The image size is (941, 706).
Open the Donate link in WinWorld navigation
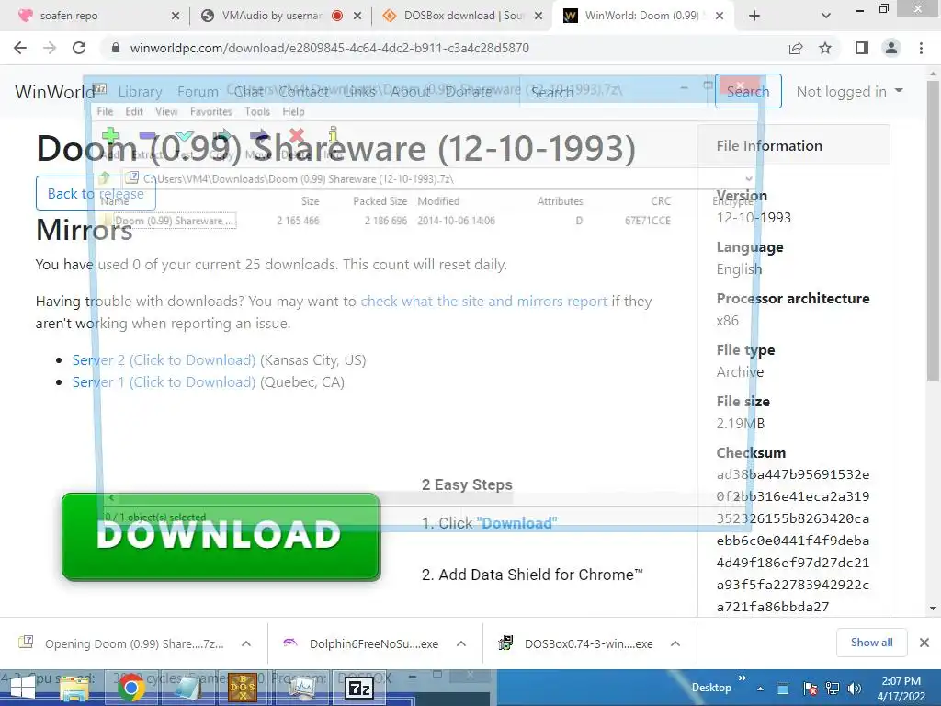pos(468,92)
